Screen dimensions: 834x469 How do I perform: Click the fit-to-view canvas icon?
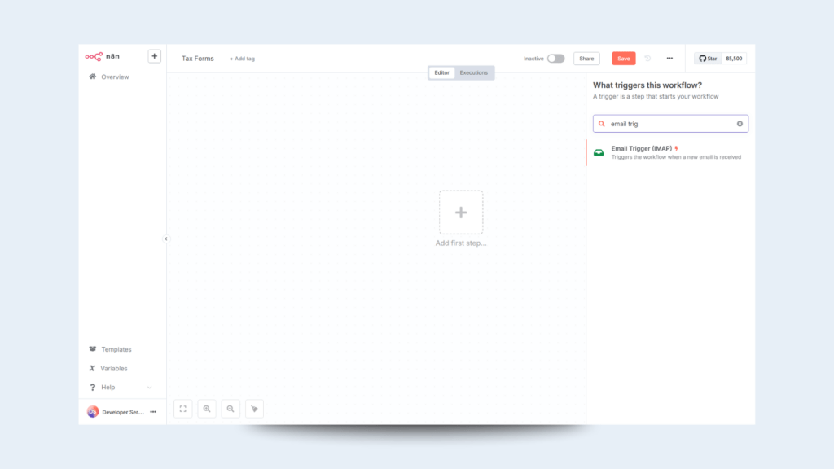click(183, 409)
